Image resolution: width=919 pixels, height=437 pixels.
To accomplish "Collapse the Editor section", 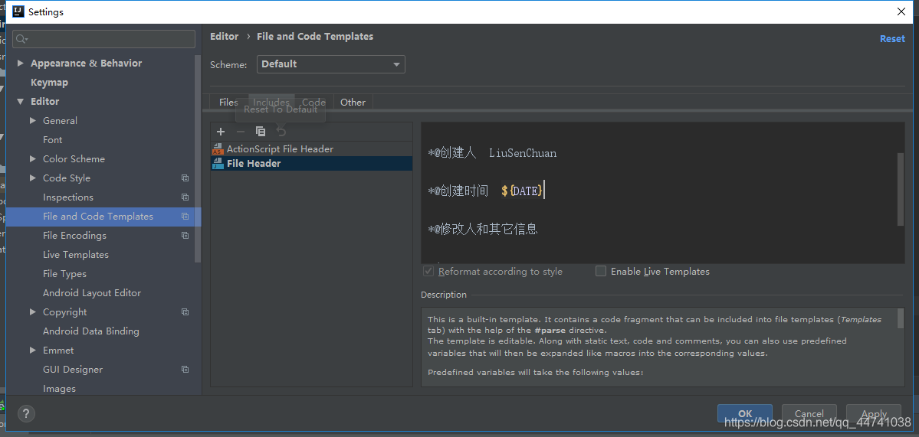I will coord(21,101).
